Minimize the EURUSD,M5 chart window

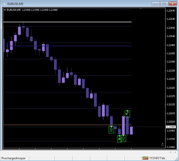click(155, 4)
